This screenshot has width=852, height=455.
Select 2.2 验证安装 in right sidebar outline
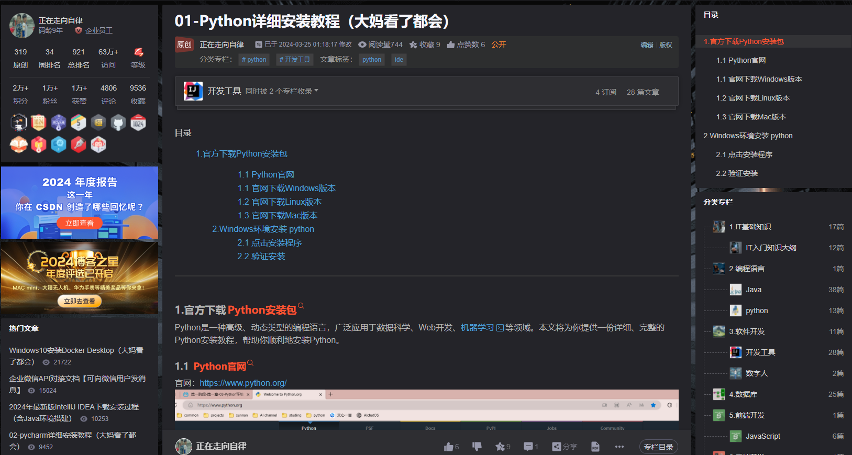(x=737, y=173)
